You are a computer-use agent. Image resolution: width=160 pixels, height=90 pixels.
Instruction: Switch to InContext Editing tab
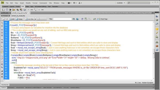pyautogui.click(x=40, y=6)
